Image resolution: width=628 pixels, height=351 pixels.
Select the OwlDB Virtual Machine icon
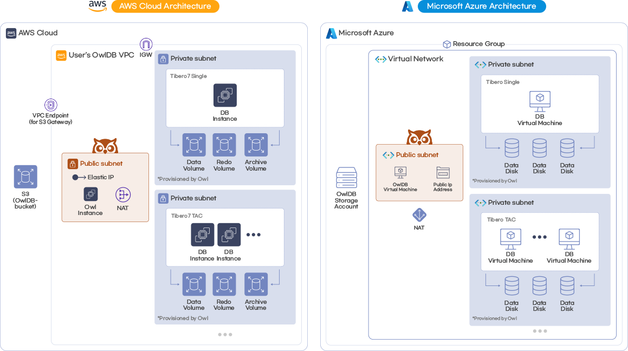click(x=400, y=172)
